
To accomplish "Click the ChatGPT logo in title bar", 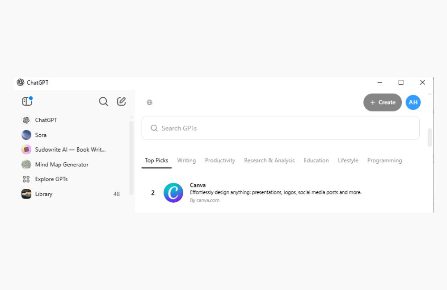I will [x=21, y=83].
